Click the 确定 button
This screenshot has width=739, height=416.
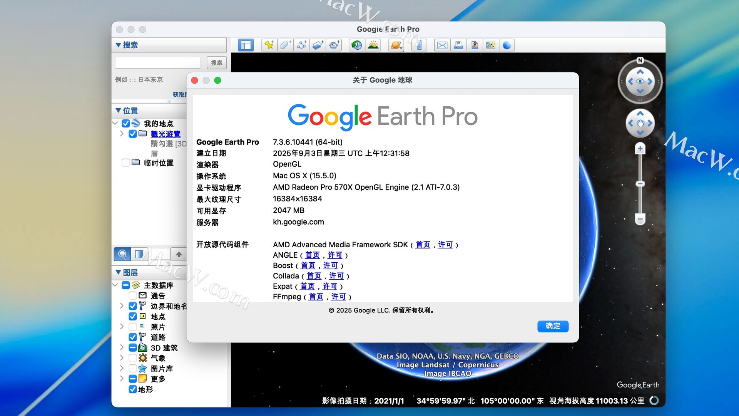(553, 326)
